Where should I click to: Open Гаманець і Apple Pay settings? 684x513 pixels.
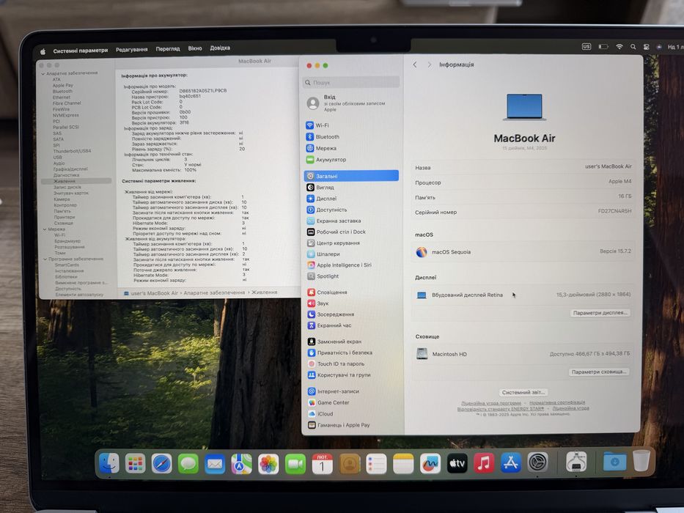pyautogui.click(x=339, y=425)
